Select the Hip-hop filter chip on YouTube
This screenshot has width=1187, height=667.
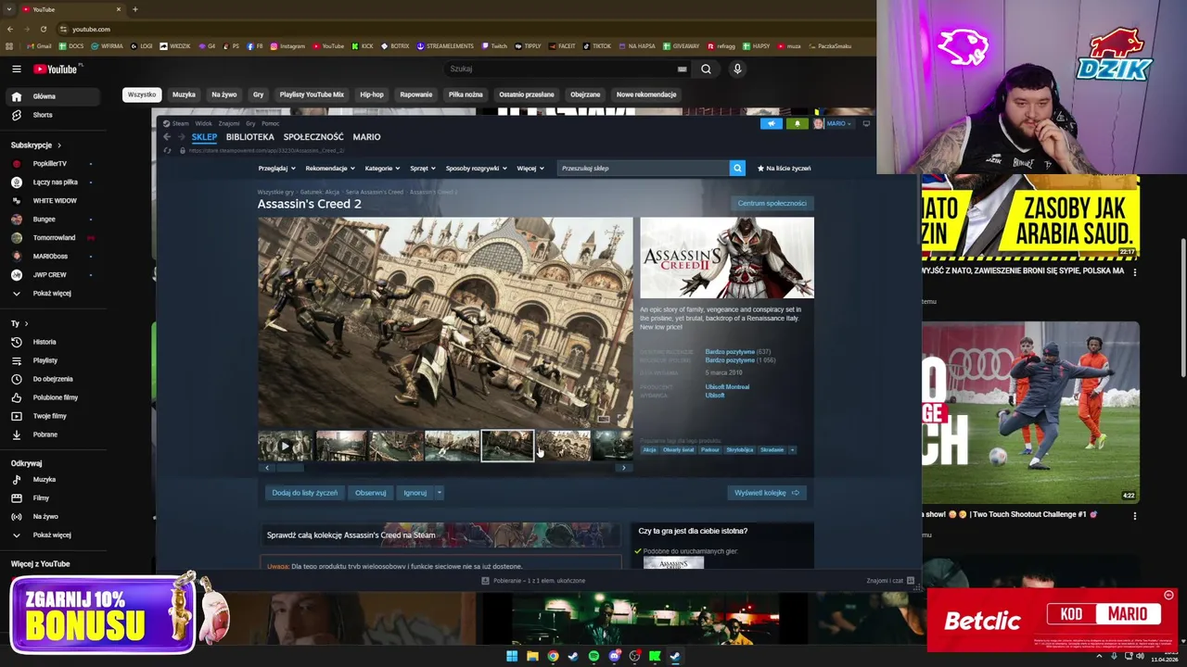[371, 94]
